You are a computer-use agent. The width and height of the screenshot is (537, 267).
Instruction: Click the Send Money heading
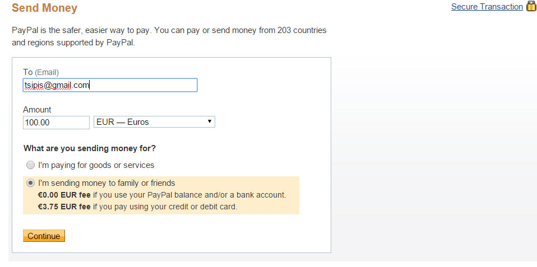[44, 8]
